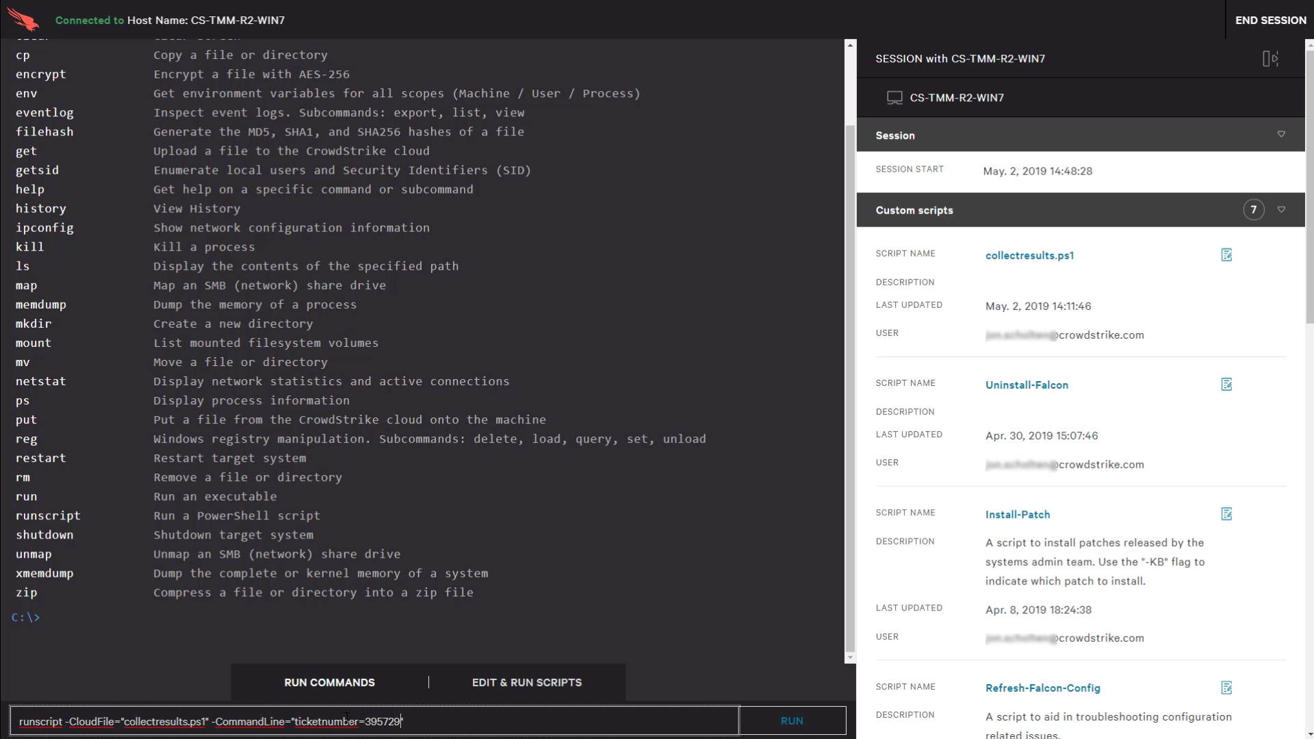Open the Refresh-Falcon-Config script link
1314x739 pixels.
pos(1042,688)
